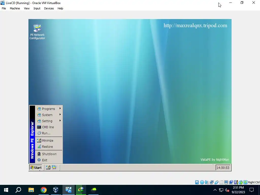This screenshot has width=260, height=195.
Task: Choose Minimize in the Start menu
Action: [49, 140]
